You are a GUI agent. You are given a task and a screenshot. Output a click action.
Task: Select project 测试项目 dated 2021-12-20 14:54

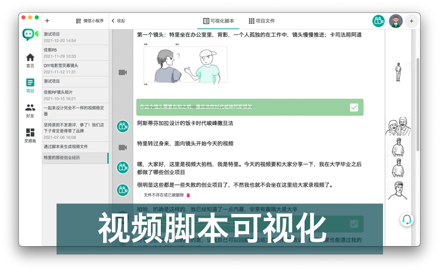pos(75,37)
